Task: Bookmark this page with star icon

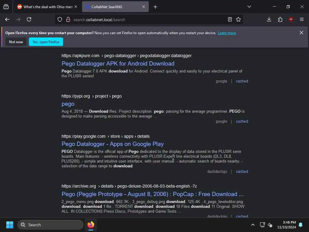Action: point(238,19)
